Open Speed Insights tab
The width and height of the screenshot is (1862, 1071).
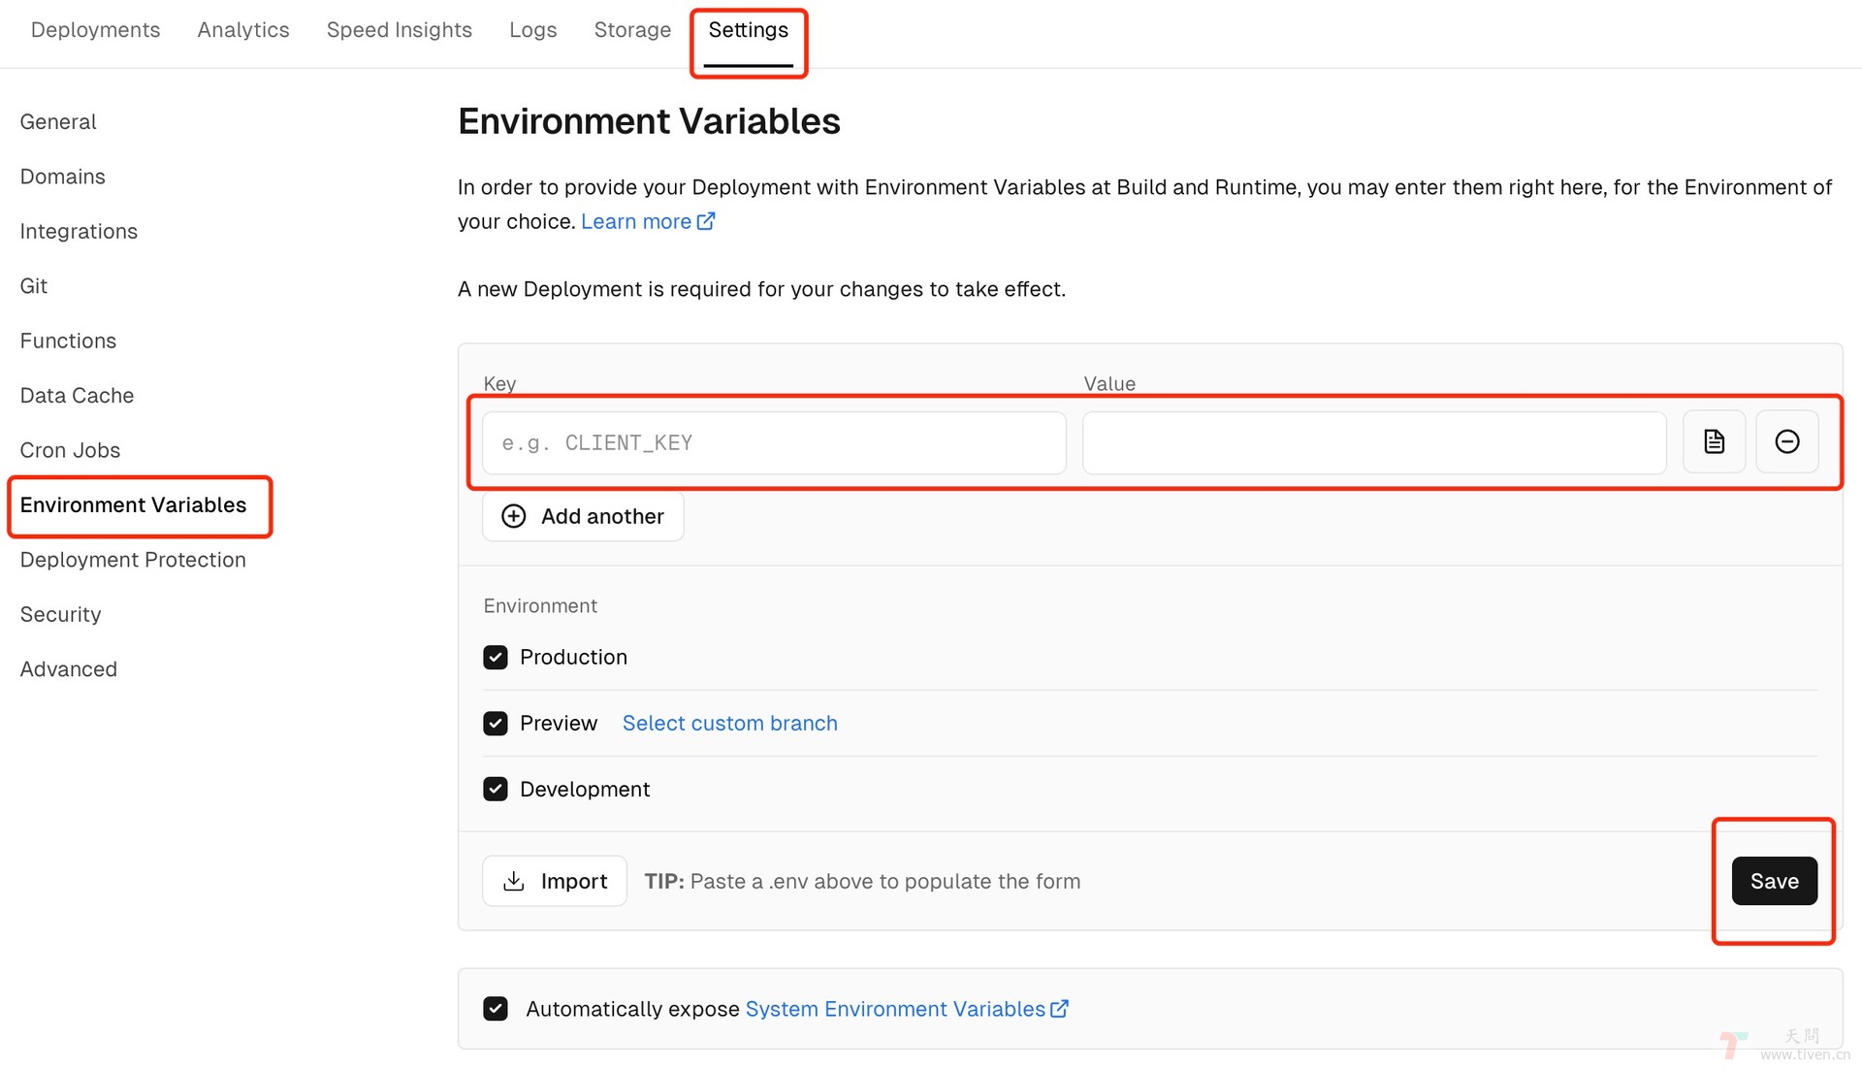399,28
